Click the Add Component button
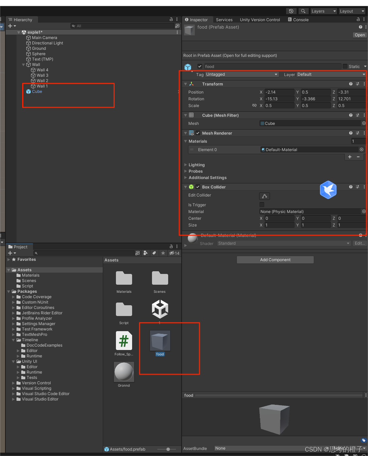This screenshot has height=456, width=368. click(275, 260)
